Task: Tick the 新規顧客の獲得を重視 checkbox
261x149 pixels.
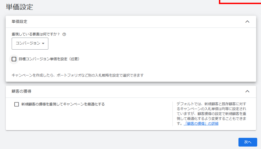Action: click(x=17, y=104)
